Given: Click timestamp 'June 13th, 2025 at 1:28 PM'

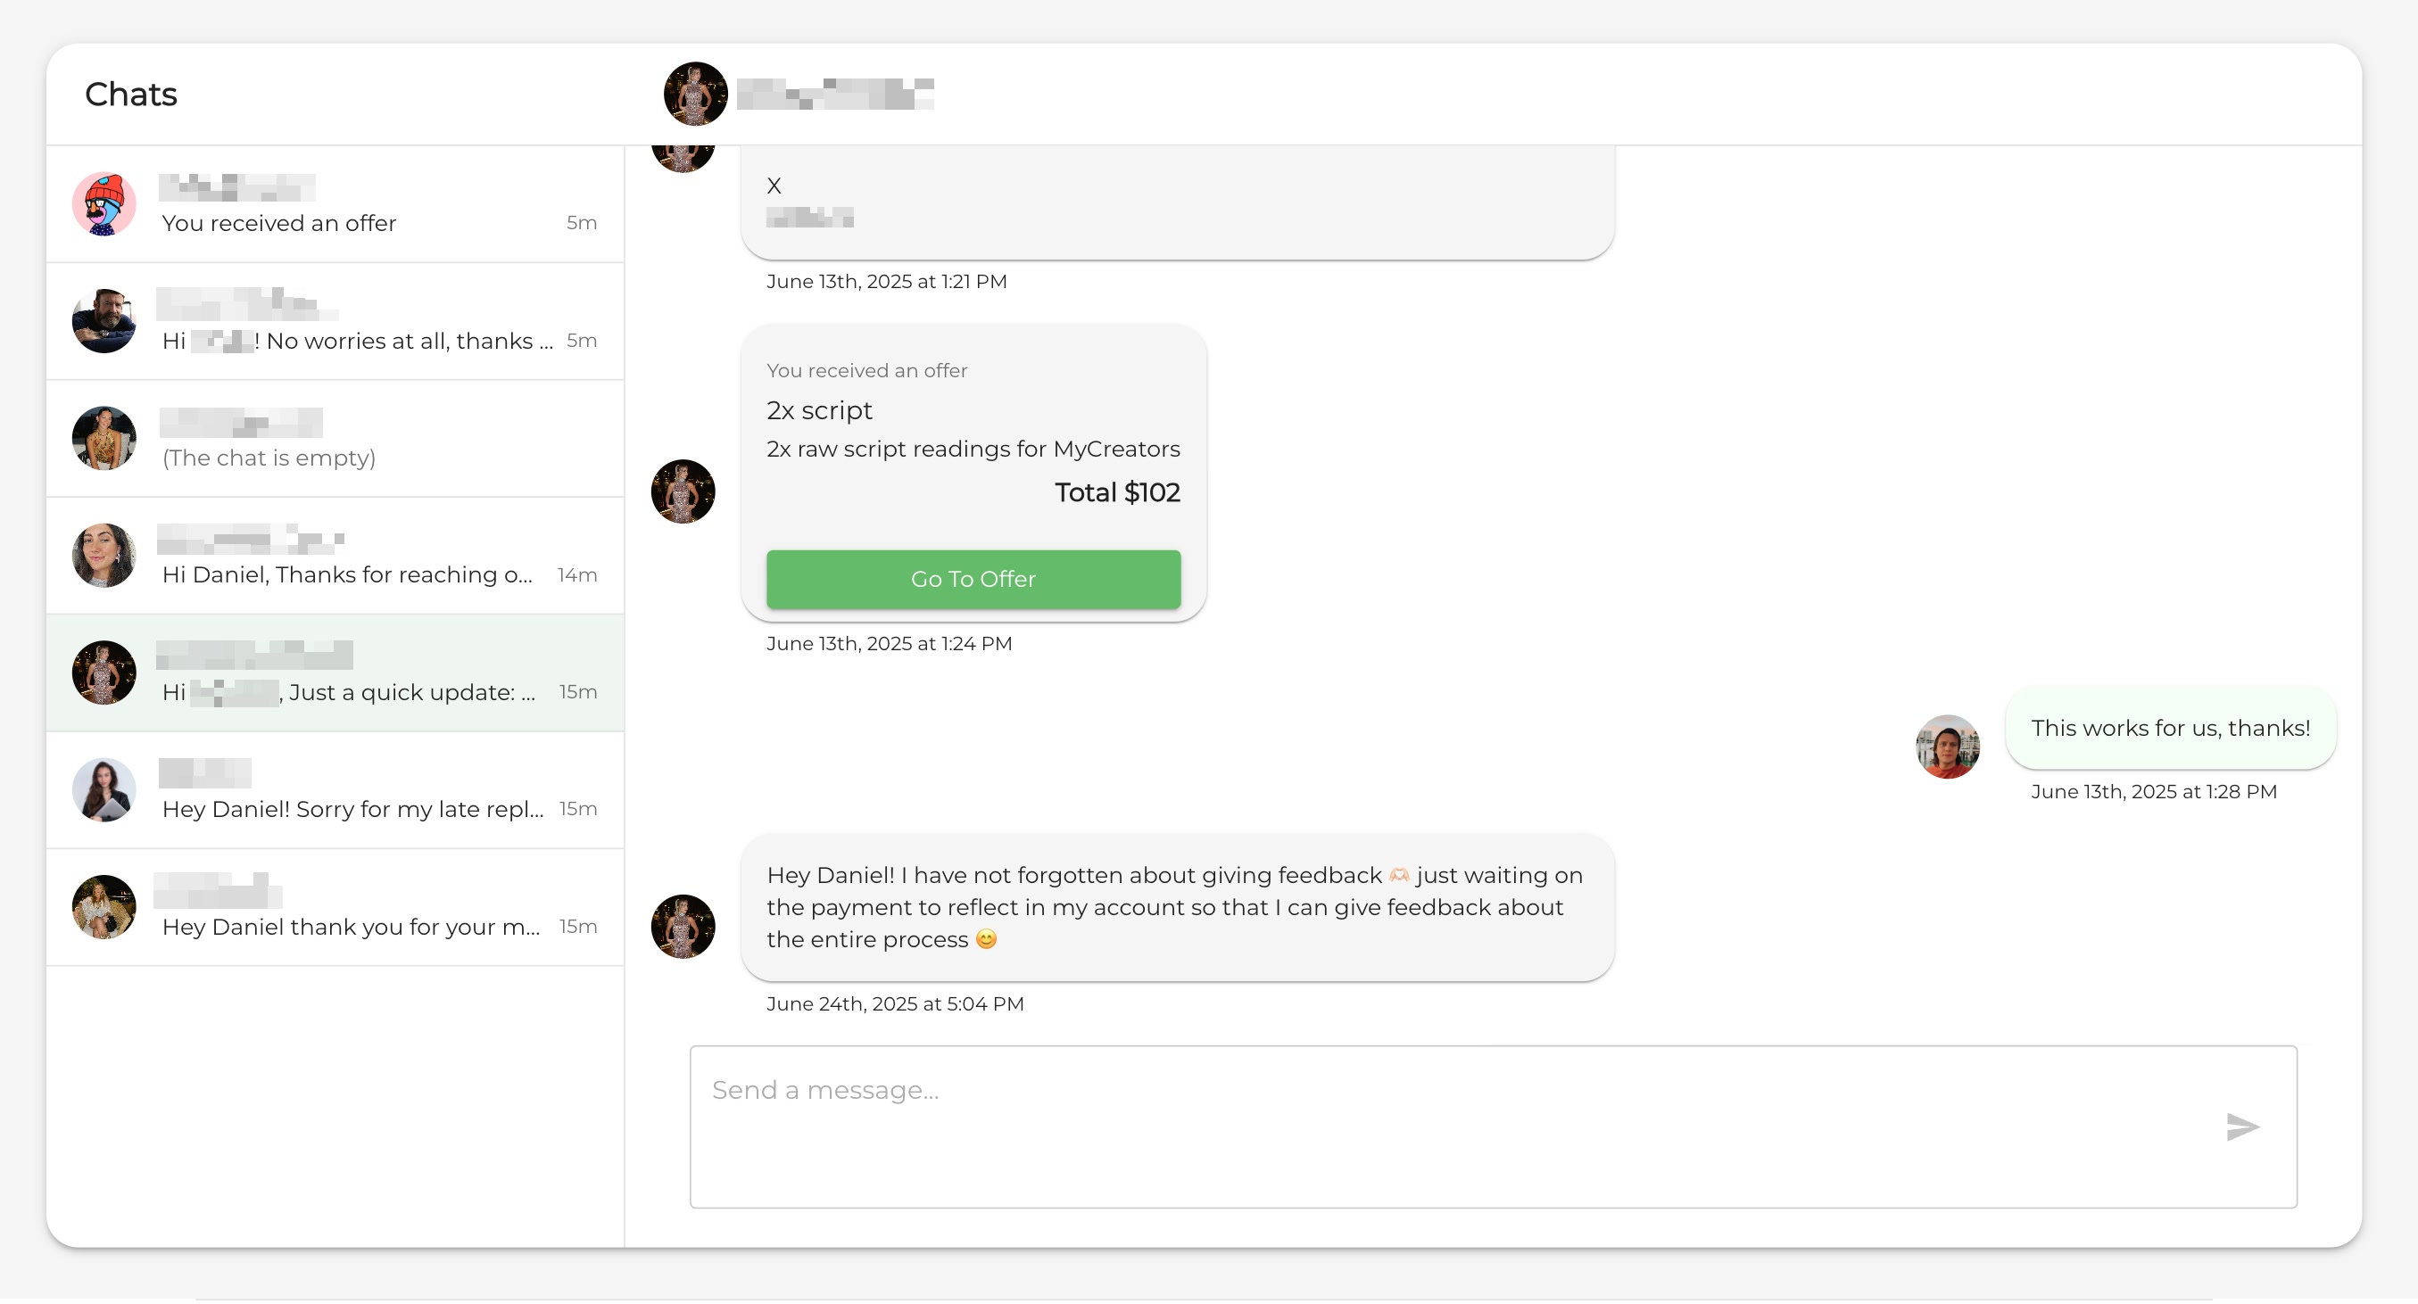Looking at the screenshot, I should coord(2153,792).
